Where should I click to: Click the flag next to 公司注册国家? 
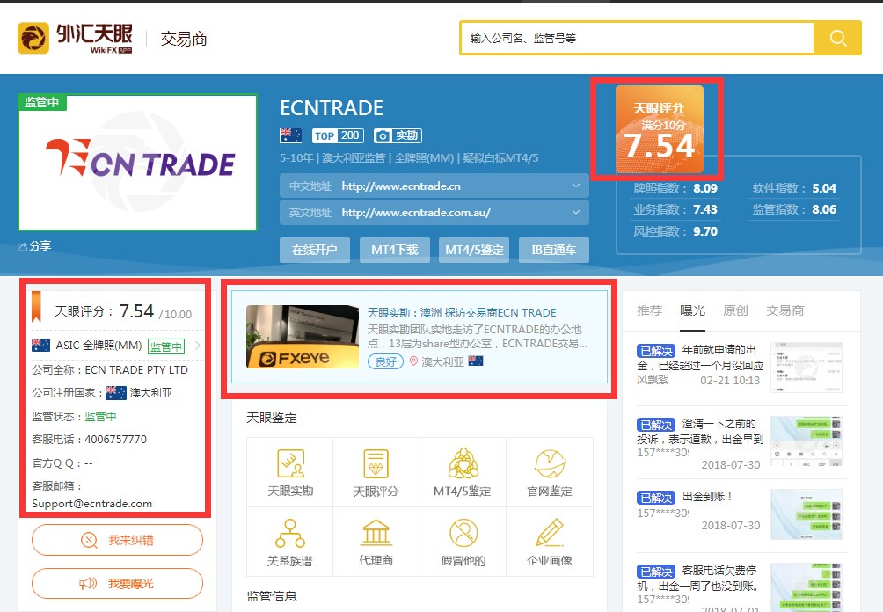pos(116,392)
